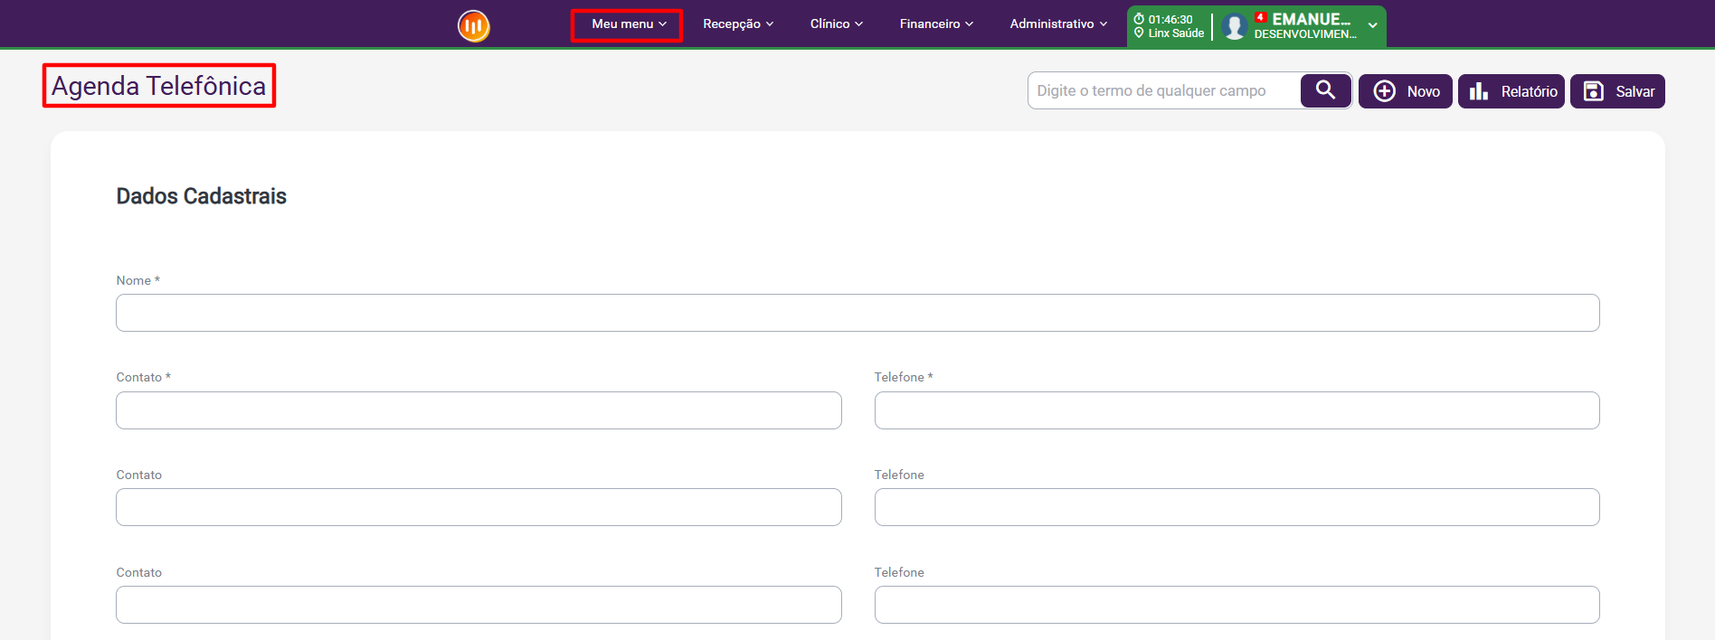
Task: Open the Meu menu dropdown
Action: pyautogui.click(x=628, y=24)
